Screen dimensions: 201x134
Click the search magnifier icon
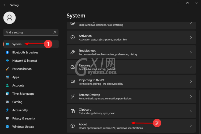coord(55,32)
